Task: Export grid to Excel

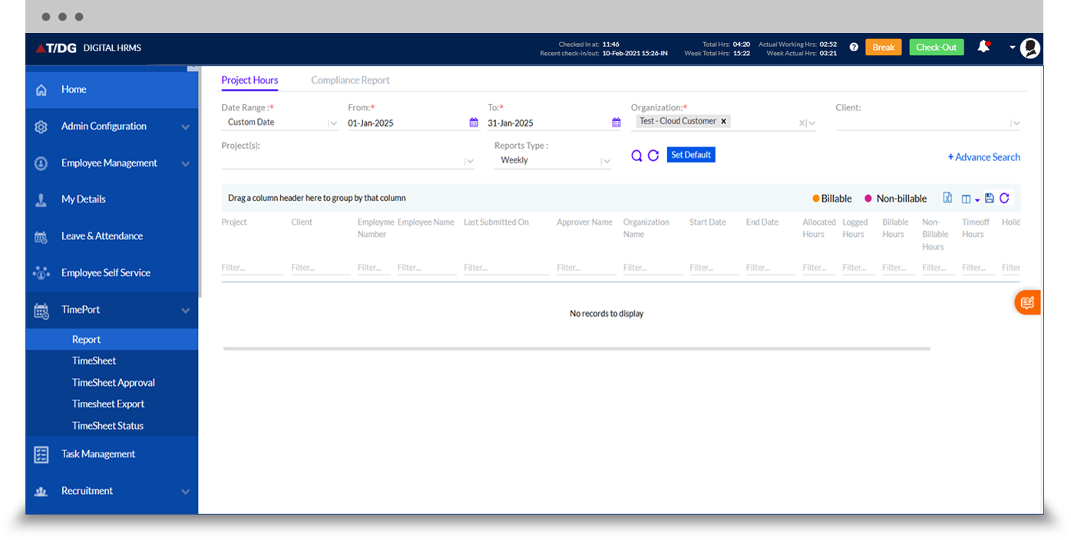Action: click(947, 198)
